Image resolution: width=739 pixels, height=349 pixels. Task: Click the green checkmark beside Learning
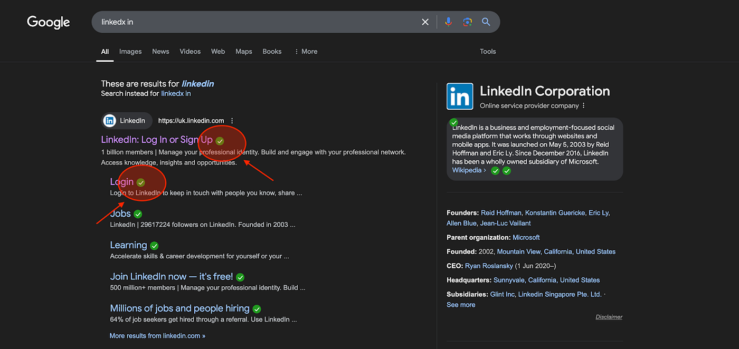[x=154, y=246]
